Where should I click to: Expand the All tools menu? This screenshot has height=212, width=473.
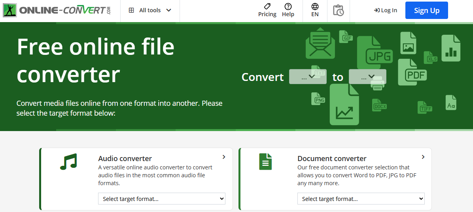point(150,10)
